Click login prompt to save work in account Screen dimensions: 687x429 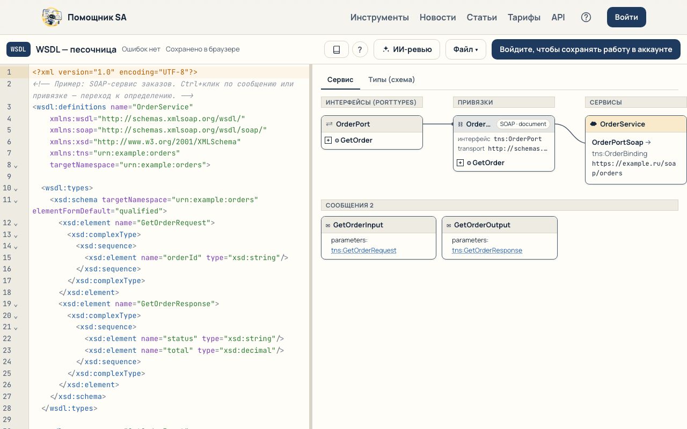(586, 49)
